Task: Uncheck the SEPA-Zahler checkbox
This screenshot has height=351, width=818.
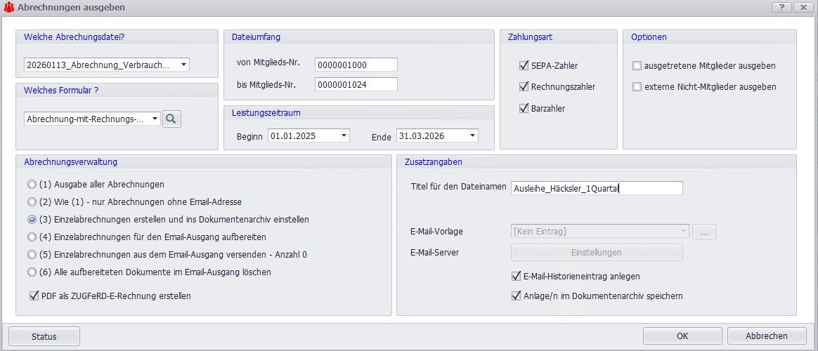Action: click(524, 66)
